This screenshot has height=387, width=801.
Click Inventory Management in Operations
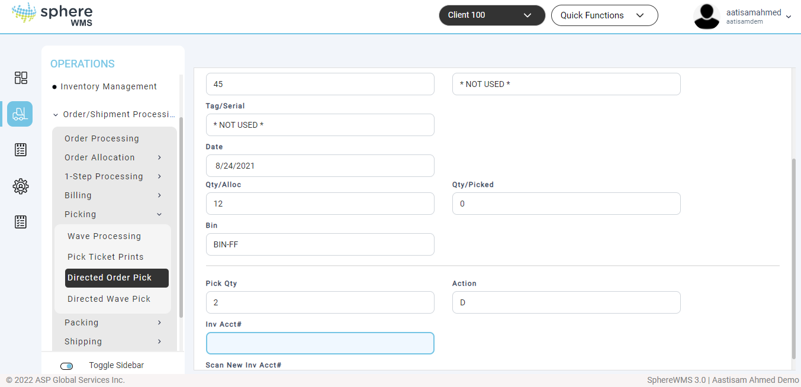pos(108,86)
